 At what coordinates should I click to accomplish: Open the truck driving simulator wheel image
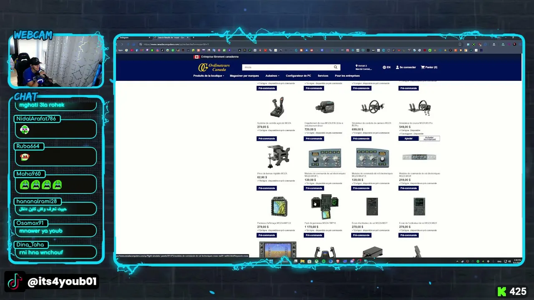click(x=372, y=107)
